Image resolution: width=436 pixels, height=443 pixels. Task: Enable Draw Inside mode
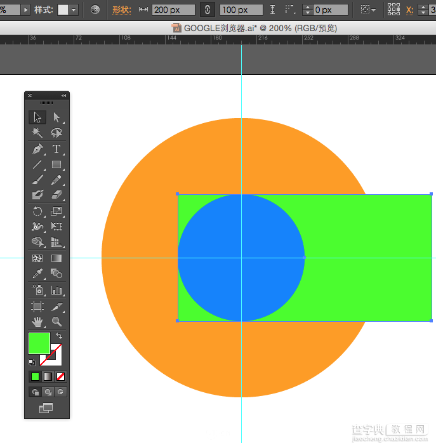point(60,392)
